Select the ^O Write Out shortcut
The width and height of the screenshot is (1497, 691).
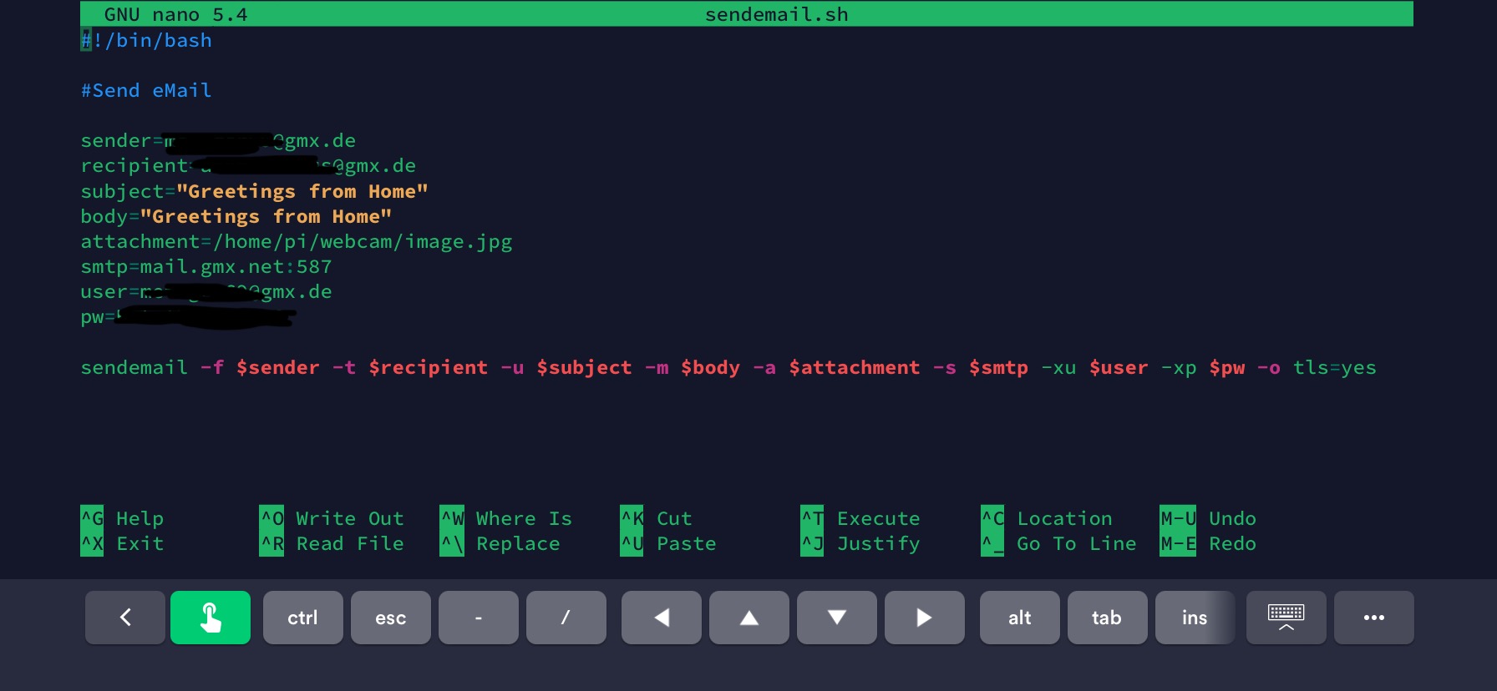(x=332, y=518)
